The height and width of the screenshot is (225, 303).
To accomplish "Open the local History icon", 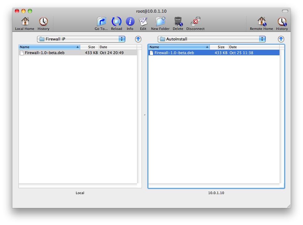I will click(x=44, y=22).
